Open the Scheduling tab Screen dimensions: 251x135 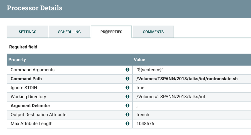click(69, 32)
